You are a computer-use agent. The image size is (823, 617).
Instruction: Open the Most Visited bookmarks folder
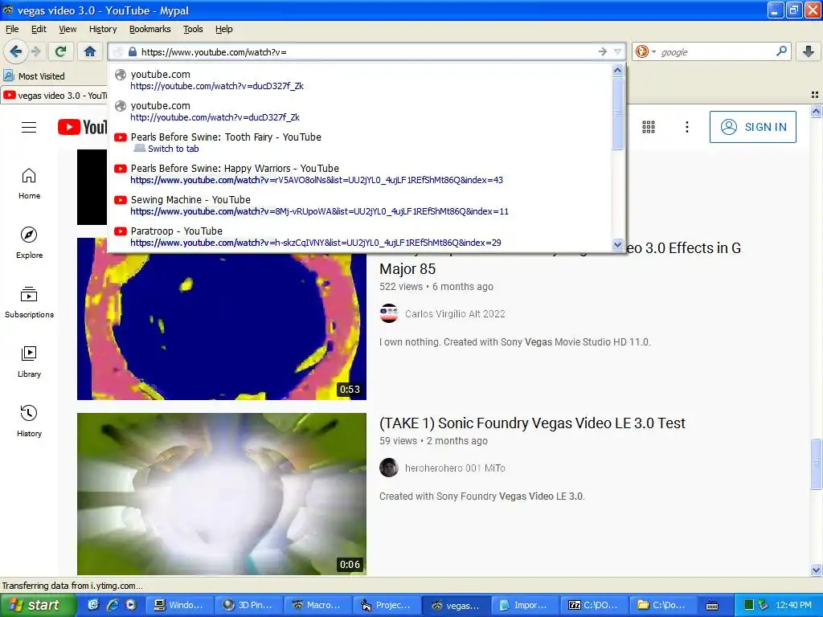[x=35, y=76]
